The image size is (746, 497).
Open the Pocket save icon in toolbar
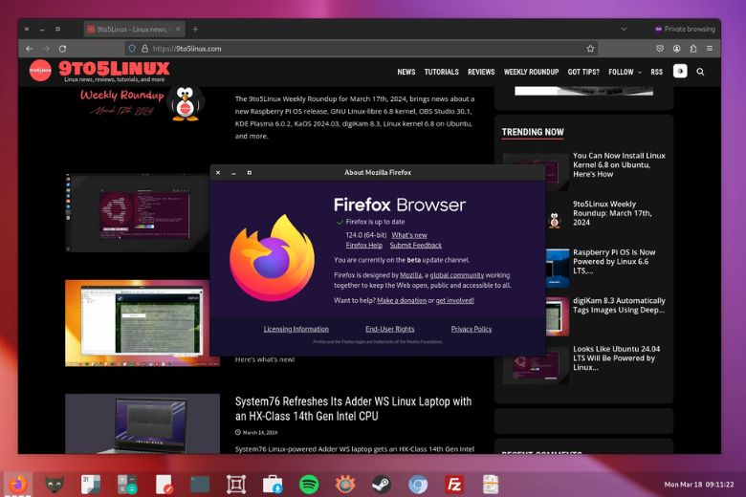pos(660,49)
